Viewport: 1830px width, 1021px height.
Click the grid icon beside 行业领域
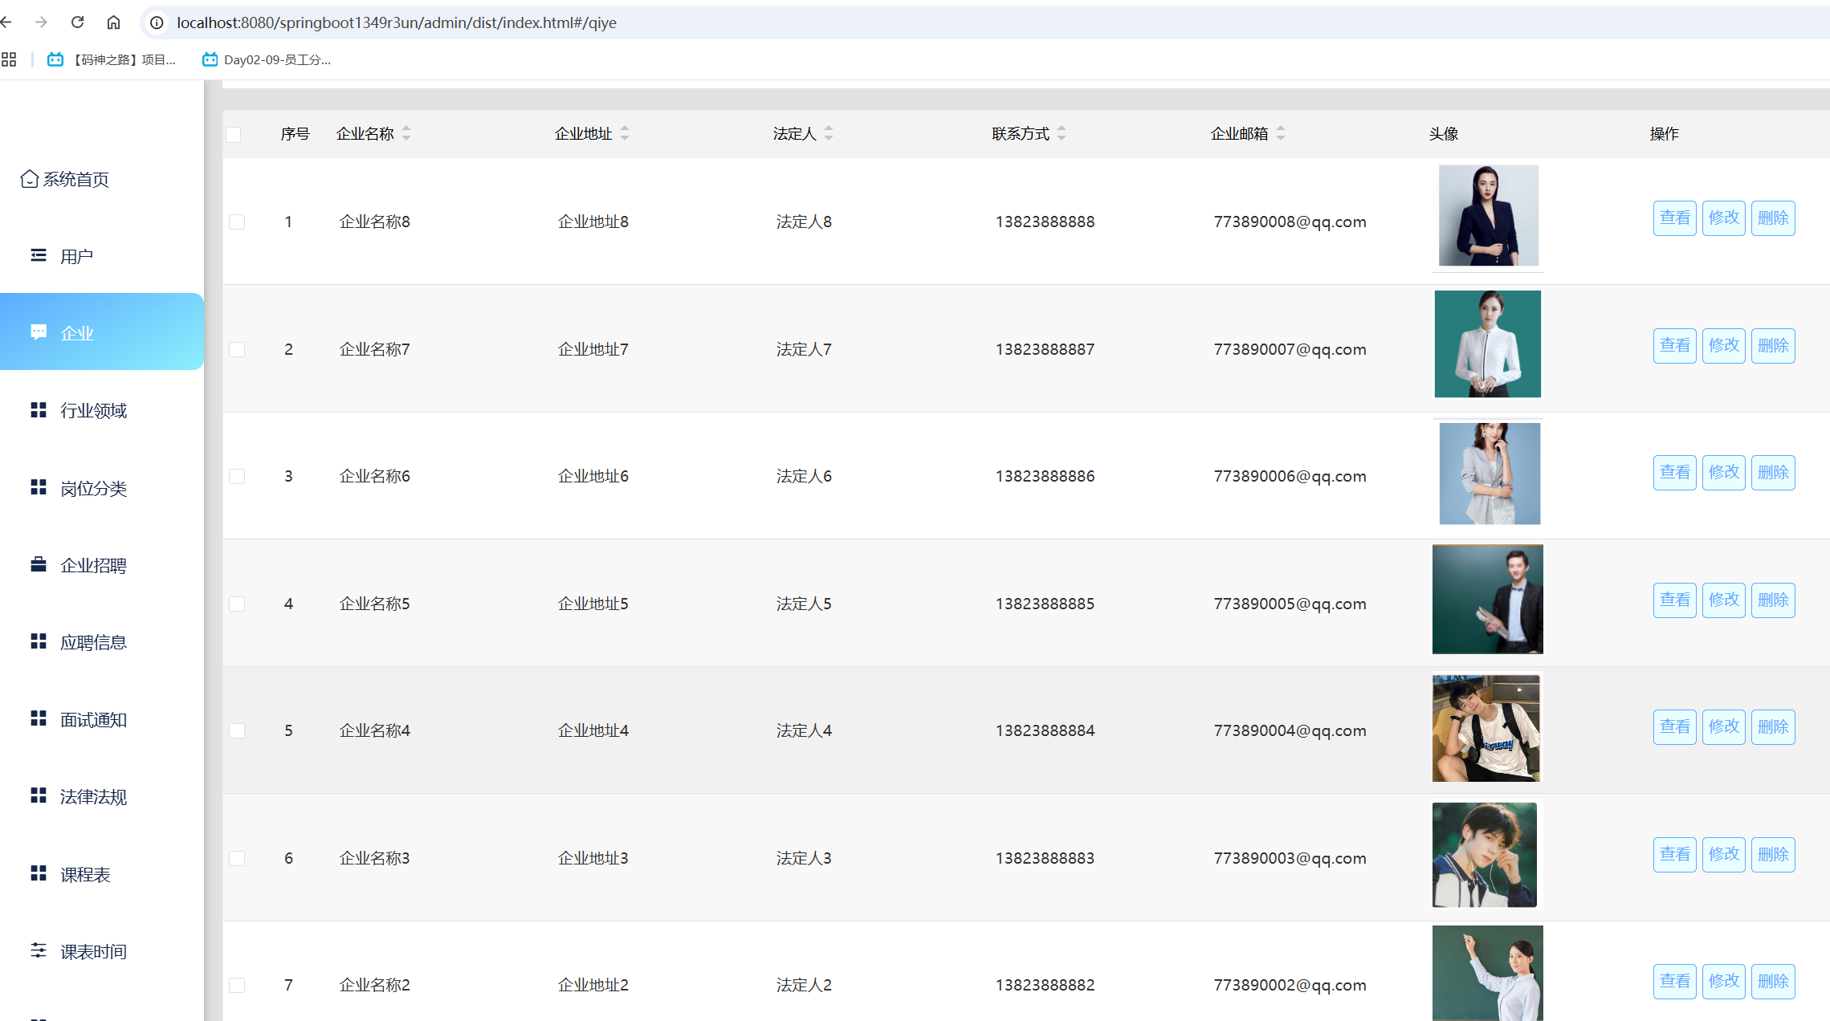point(39,410)
